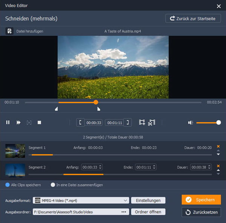Screen dimensions: 226x223
Task: Click the fast forward button
Action: click(x=18, y=122)
